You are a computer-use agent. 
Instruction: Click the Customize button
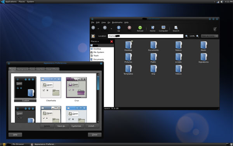[77, 126]
